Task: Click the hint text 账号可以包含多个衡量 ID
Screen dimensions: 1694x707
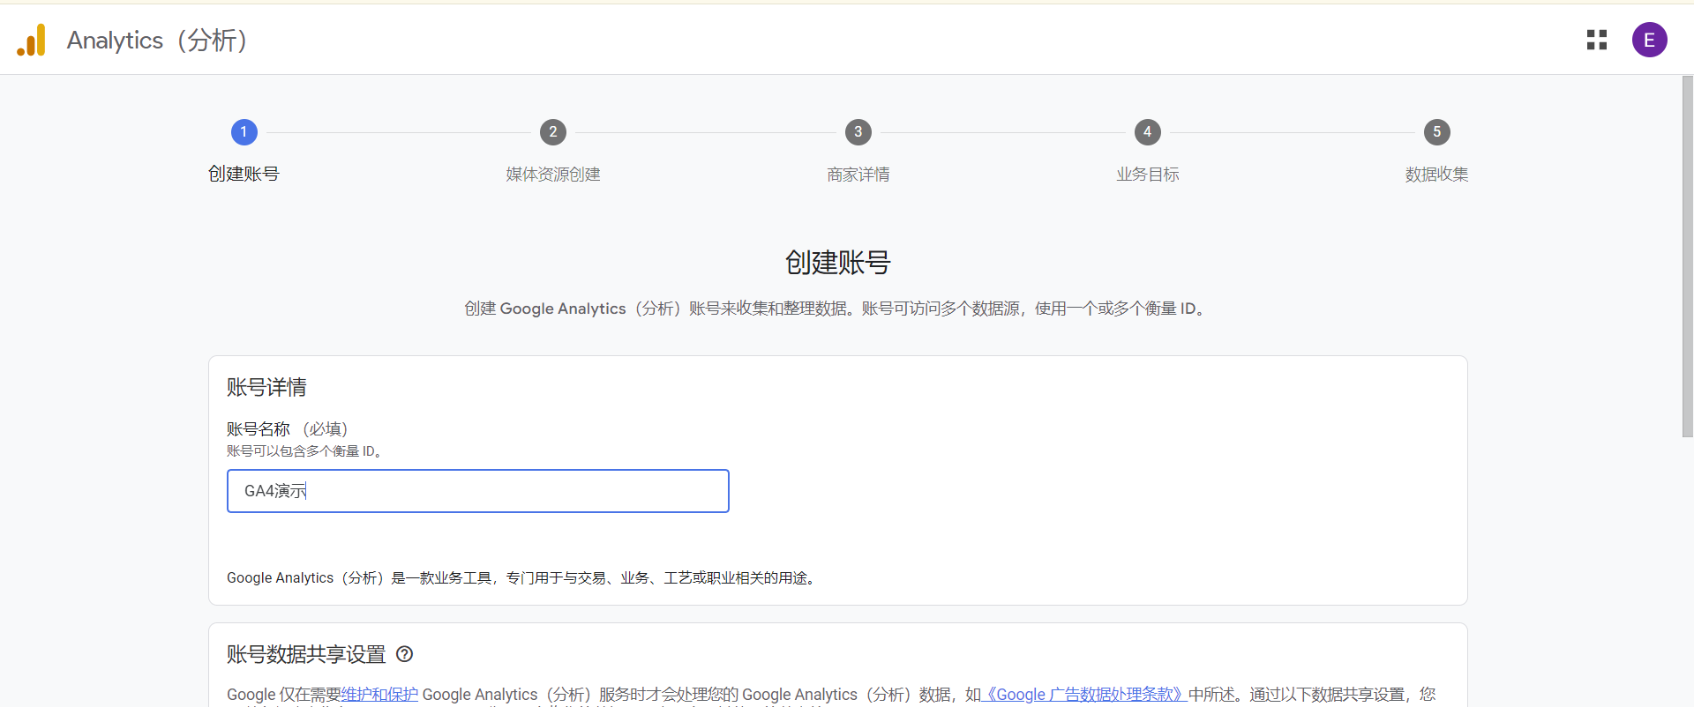Action: (x=307, y=451)
